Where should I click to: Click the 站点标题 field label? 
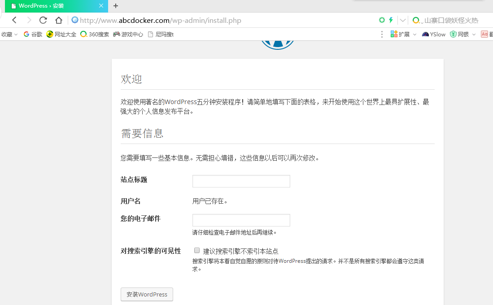(x=134, y=180)
